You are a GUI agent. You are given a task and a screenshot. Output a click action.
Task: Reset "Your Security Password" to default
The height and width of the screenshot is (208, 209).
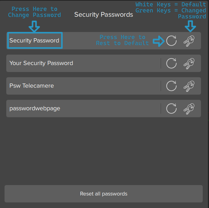pyautogui.click(x=171, y=63)
